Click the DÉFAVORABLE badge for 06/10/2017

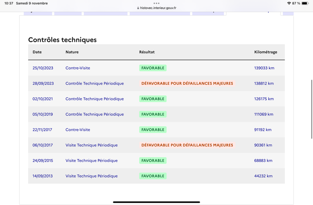click(187, 145)
